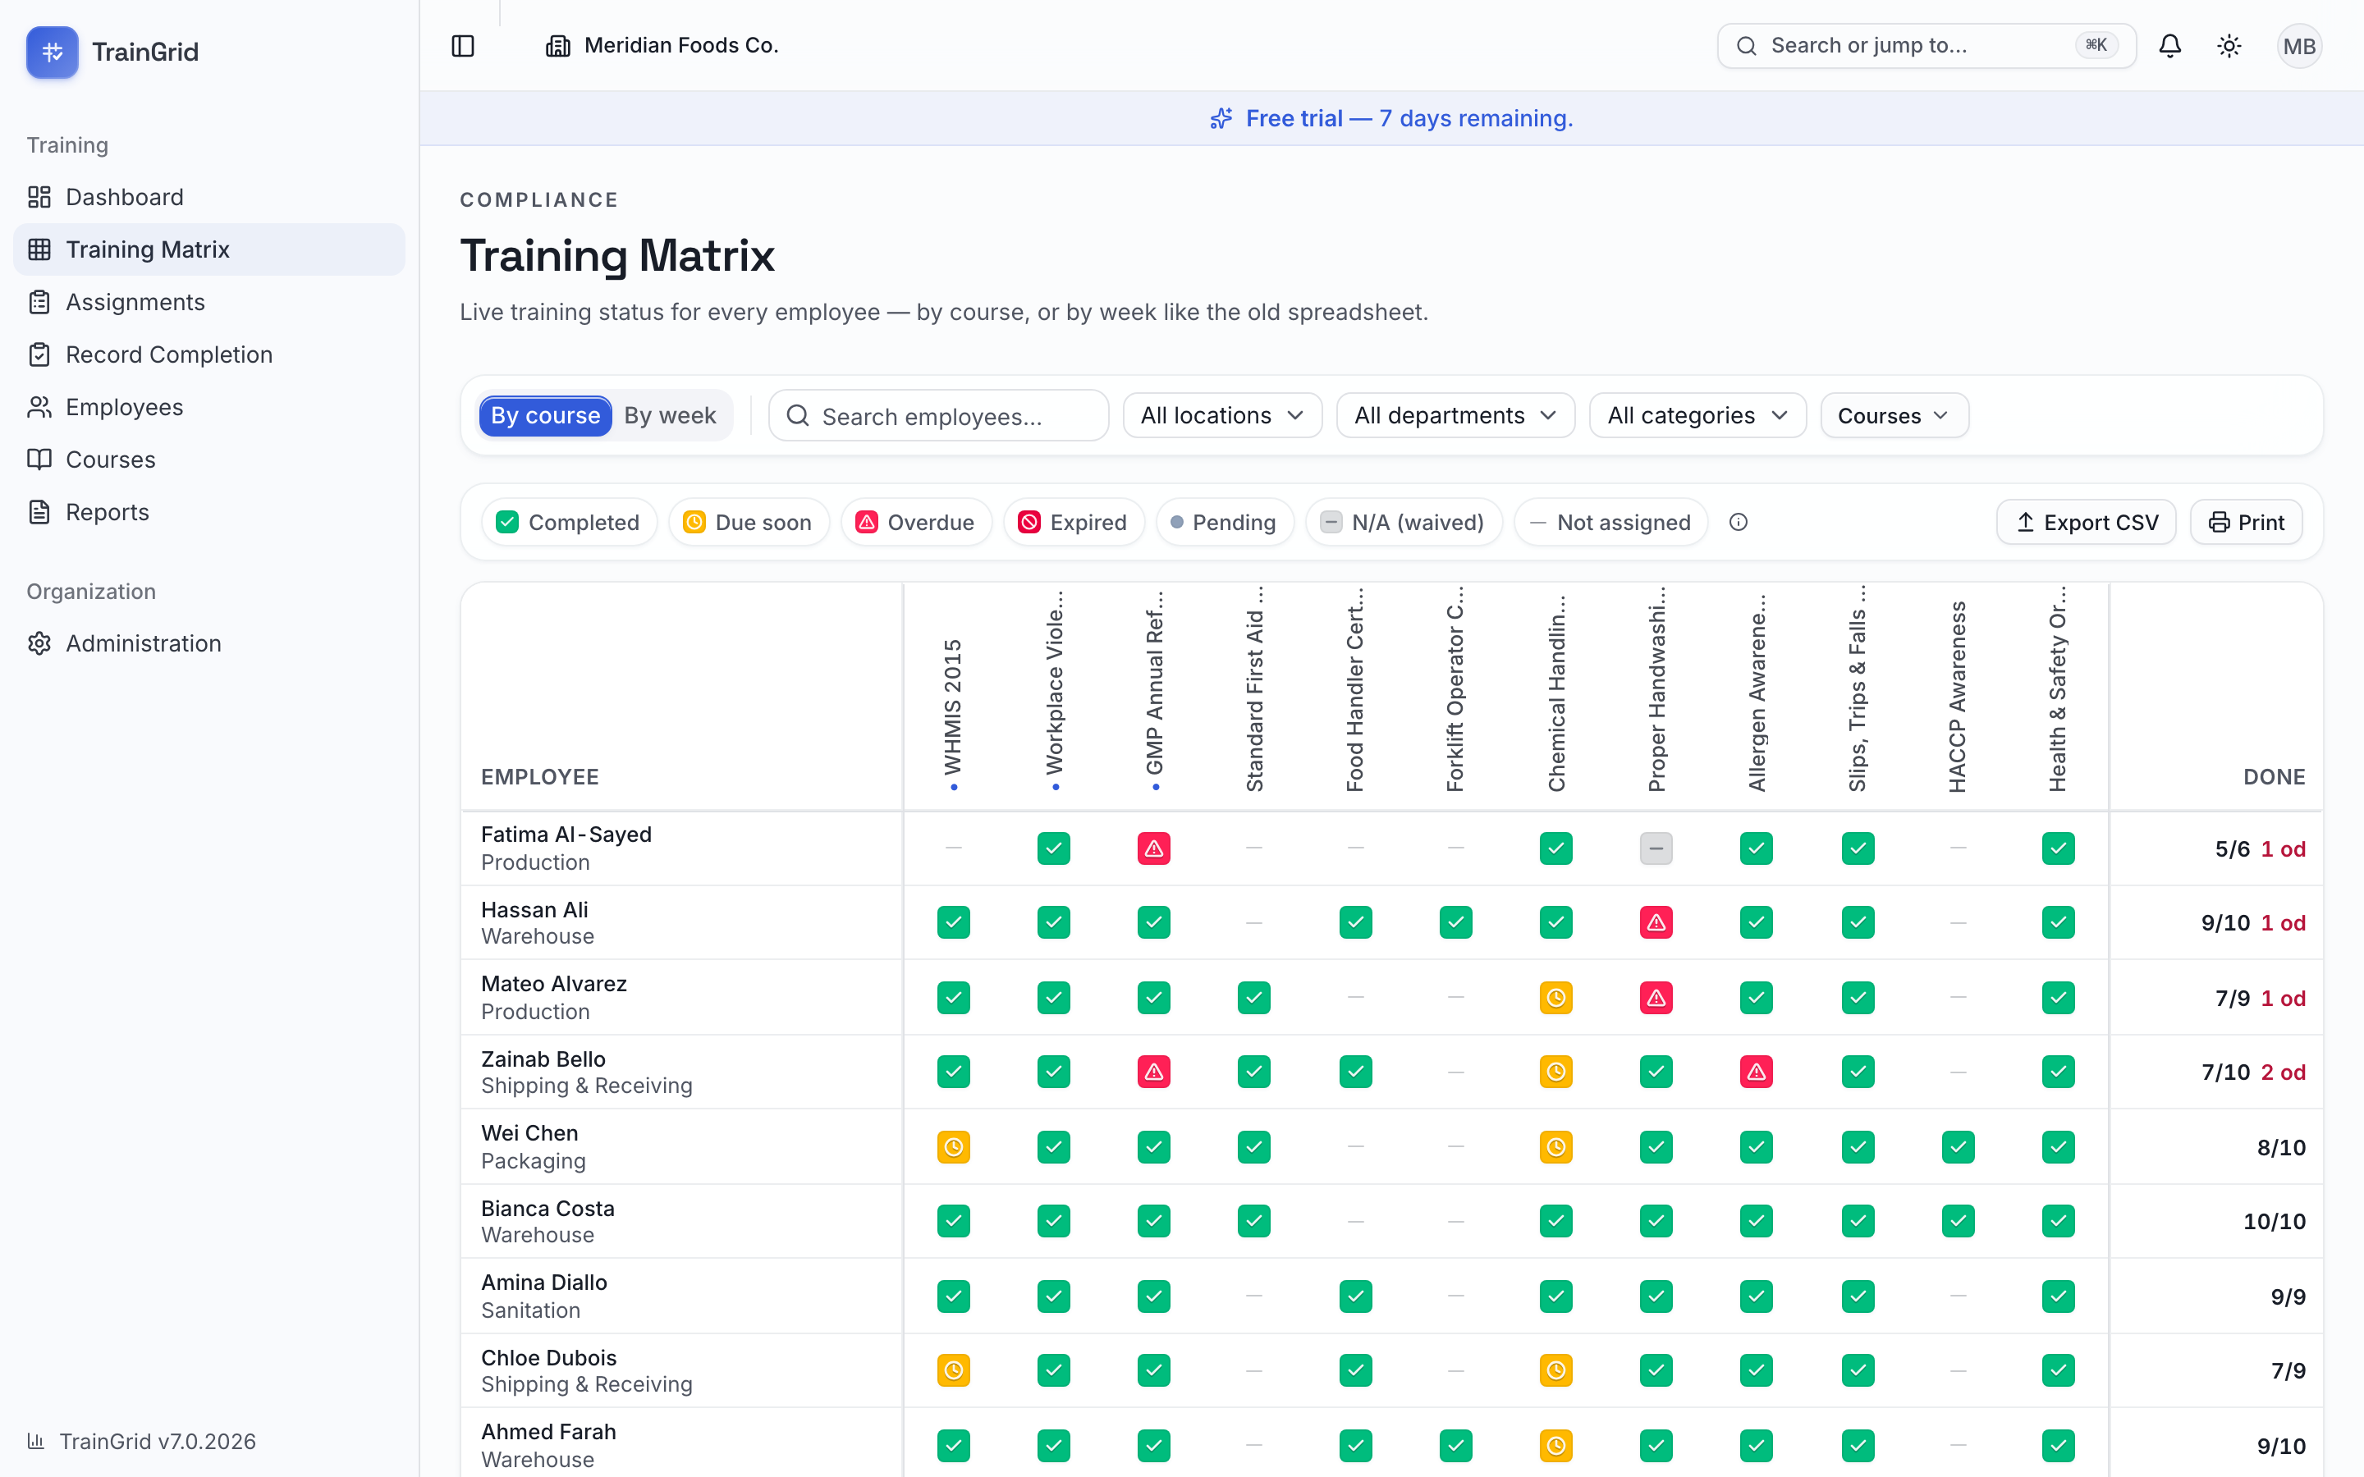The image size is (2364, 1477).
Task: Click employee name Fatima Al-Sayed
Action: coord(566,835)
